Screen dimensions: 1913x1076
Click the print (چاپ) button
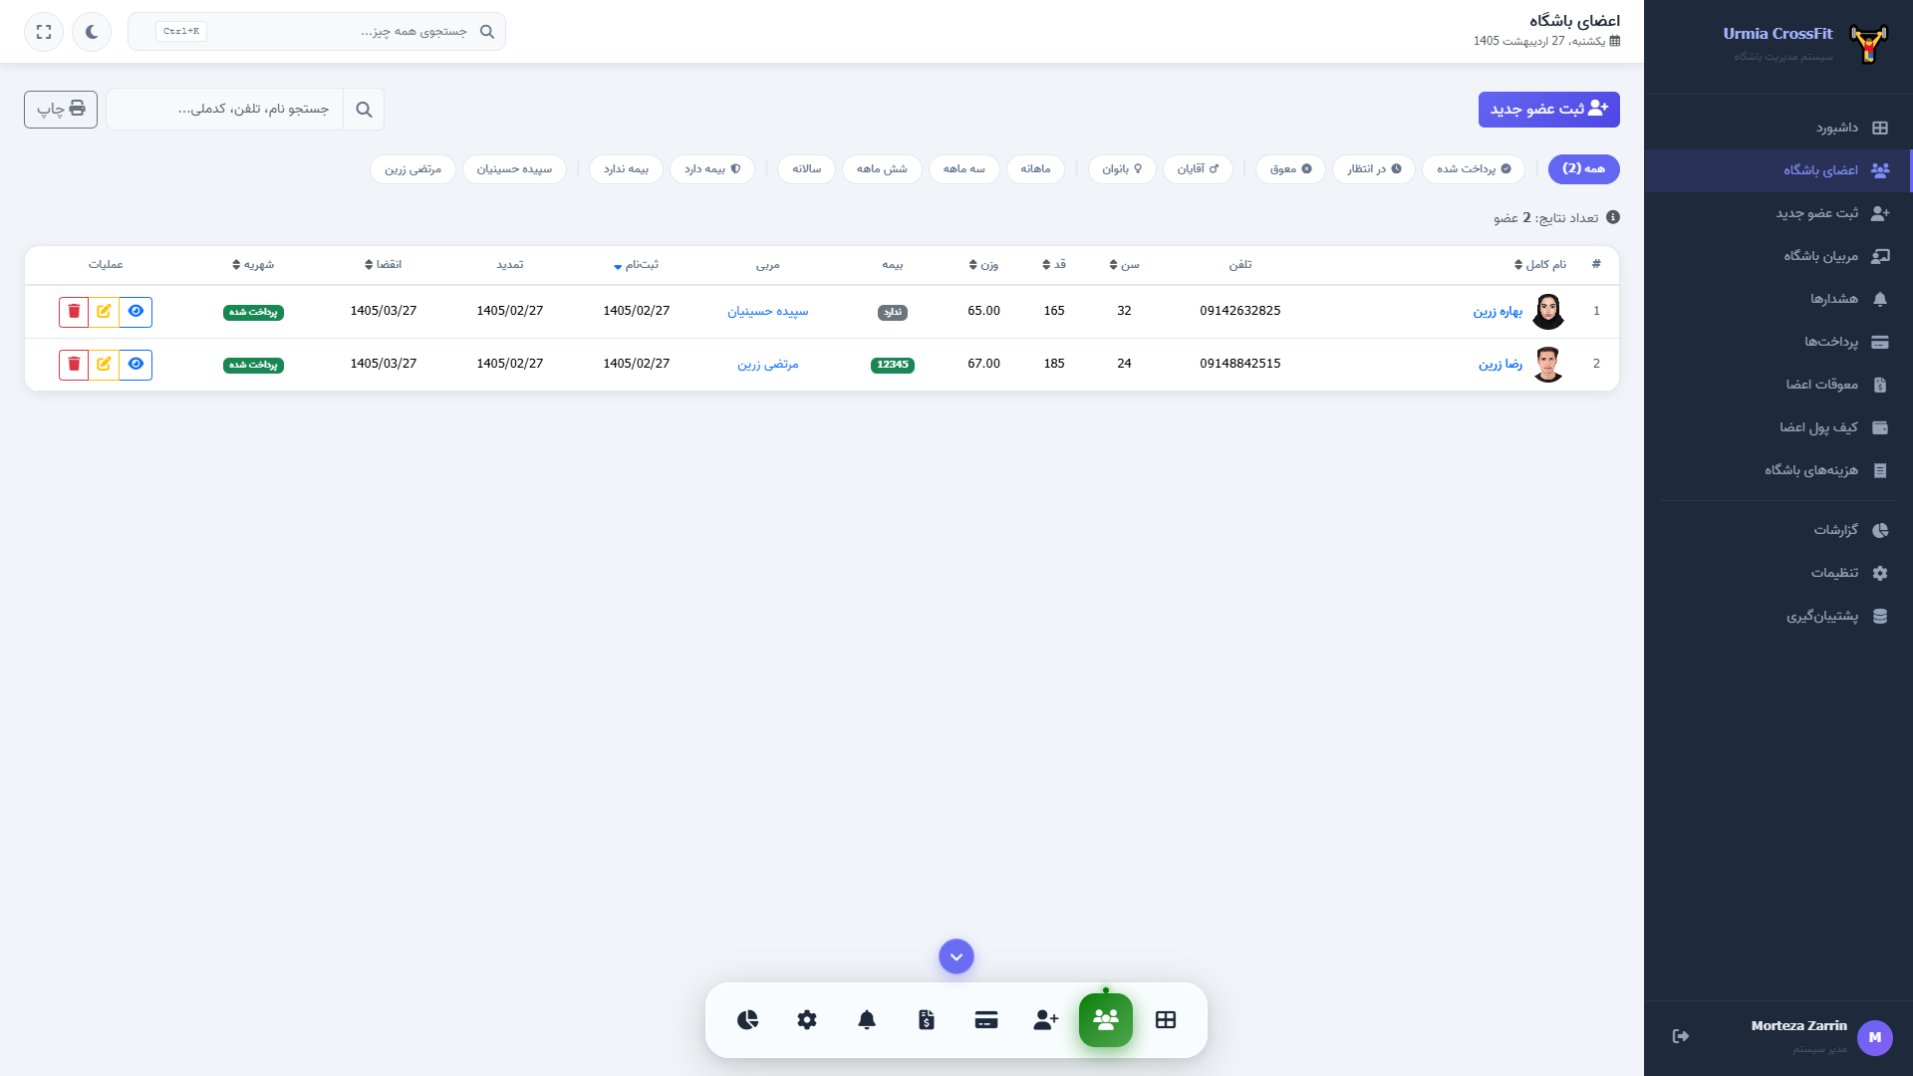[61, 109]
